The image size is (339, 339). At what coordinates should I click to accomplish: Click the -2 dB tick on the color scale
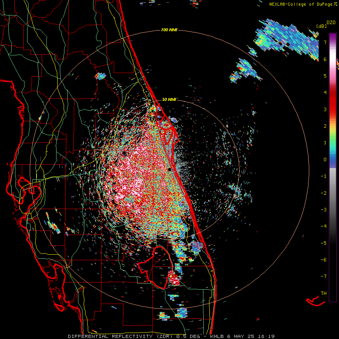(x=324, y=193)
